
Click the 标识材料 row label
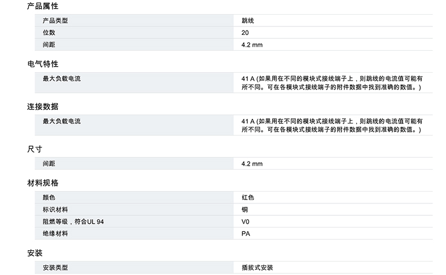[55, 210]
